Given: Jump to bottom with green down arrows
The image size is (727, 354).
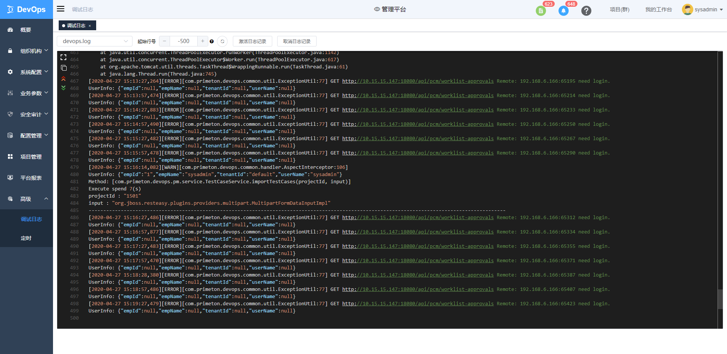Looking at the screenshot, I should 63,88.
